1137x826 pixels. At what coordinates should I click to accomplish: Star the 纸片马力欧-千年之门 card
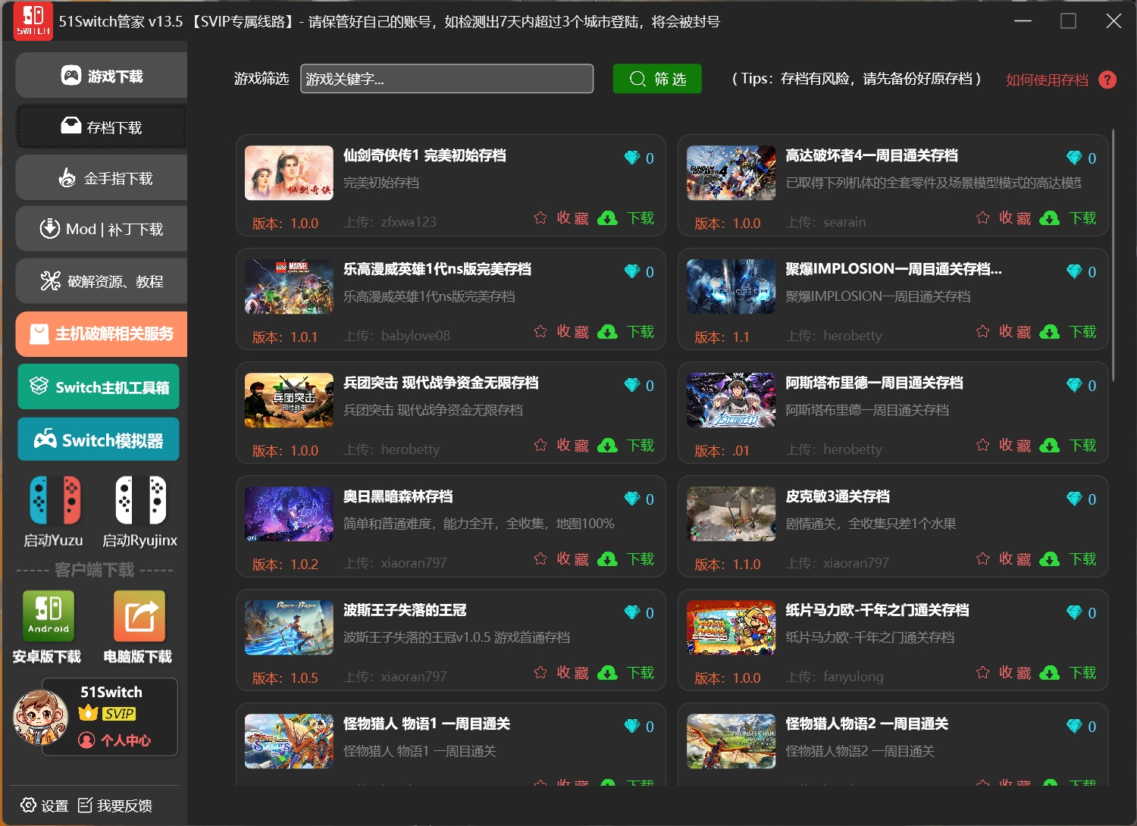[983, 673]
